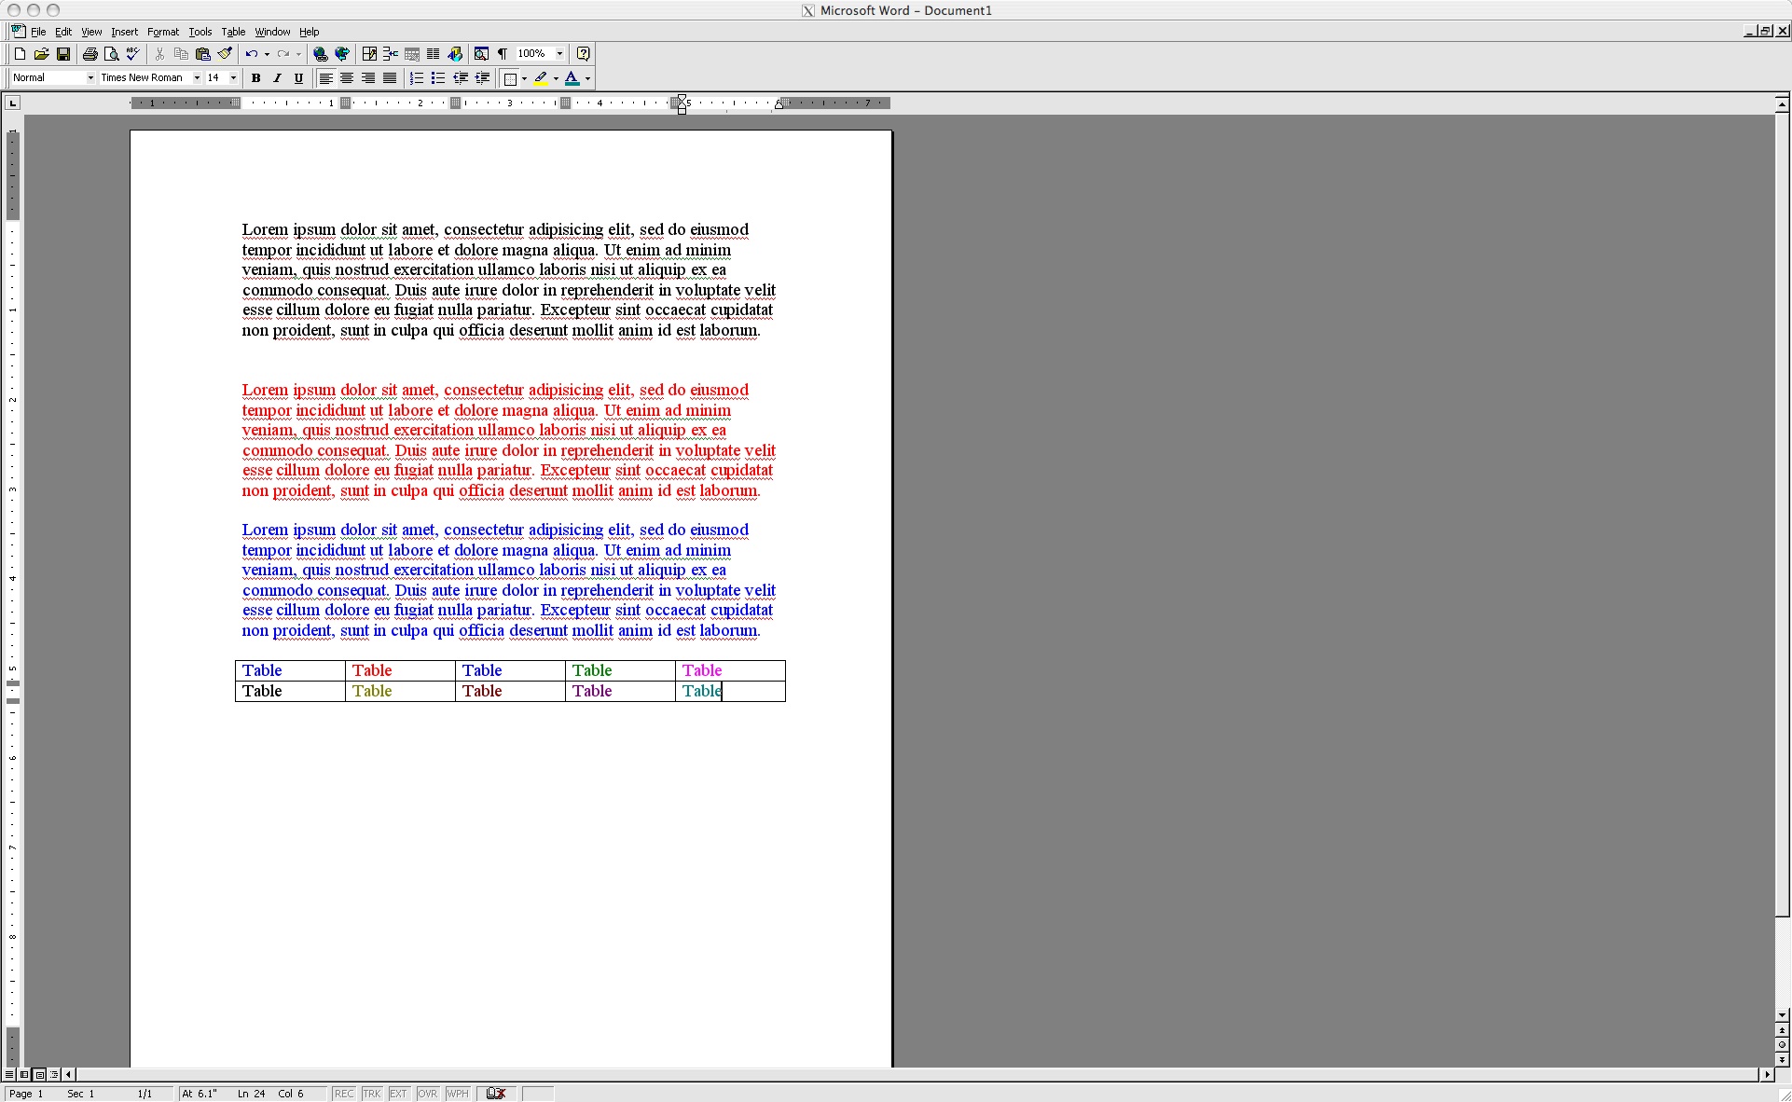Click the Columns icon
The width and height of the screenshot is (1792, 1102).
coord(433,54)
